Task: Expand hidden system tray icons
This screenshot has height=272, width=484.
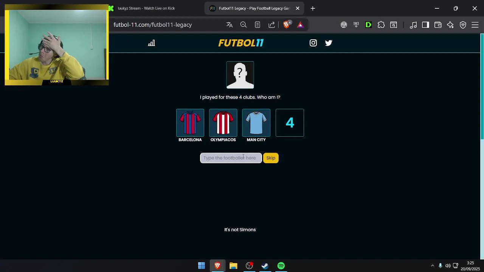Action: point(433,266)
